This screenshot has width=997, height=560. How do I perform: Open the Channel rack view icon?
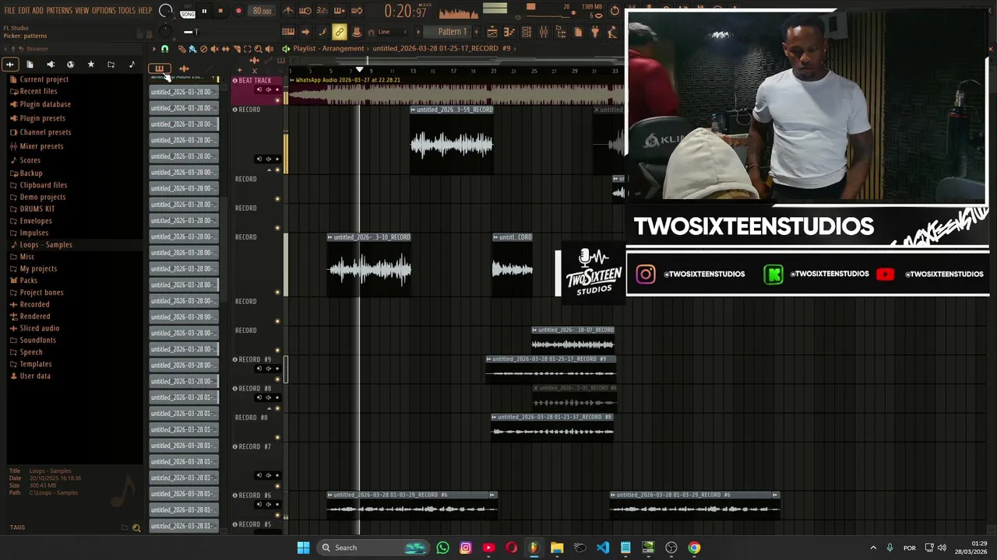527,32
